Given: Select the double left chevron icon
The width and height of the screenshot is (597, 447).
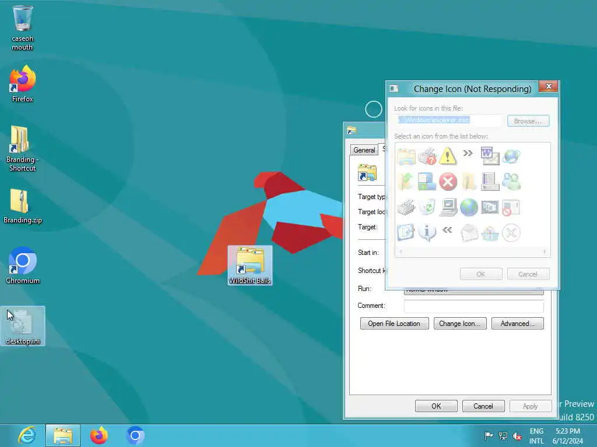Looking at the screenshot, I should click(447, 229).
